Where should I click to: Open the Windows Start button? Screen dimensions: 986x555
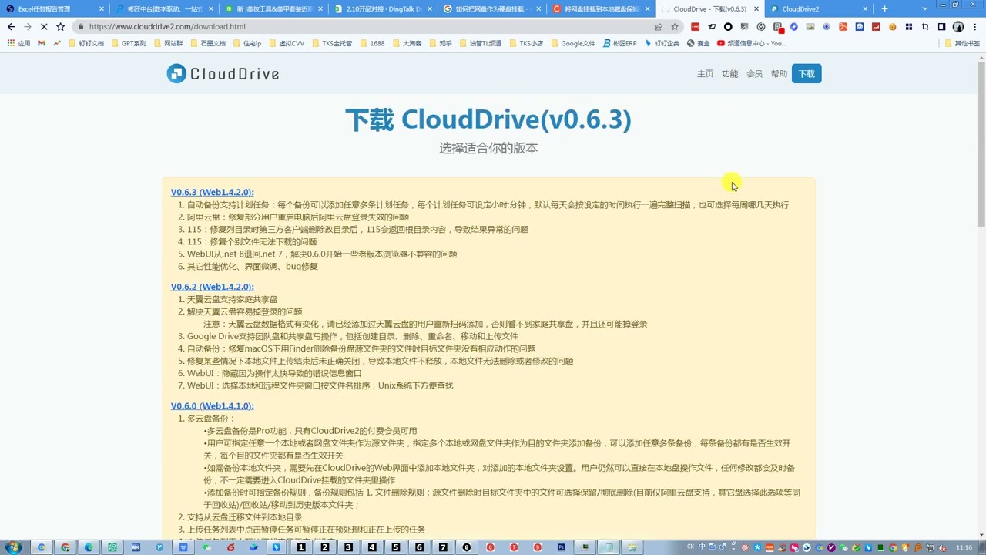(13, 547)
